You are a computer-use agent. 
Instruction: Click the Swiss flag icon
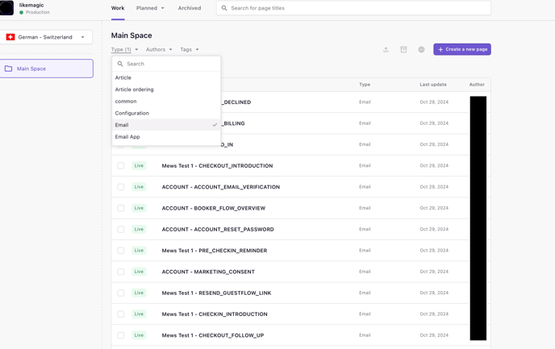(x=10, y=37)
